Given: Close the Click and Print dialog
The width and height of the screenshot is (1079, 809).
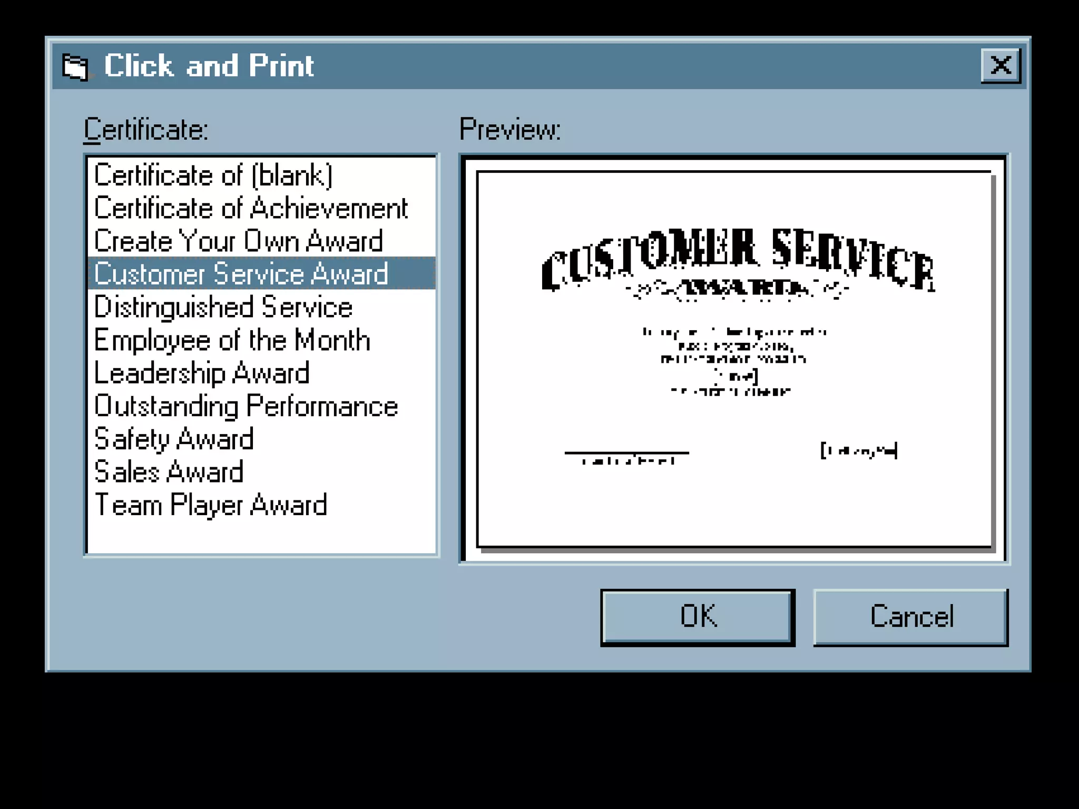Looking at the screenshot, I should pyautogui.click(x=1000, y=66).
